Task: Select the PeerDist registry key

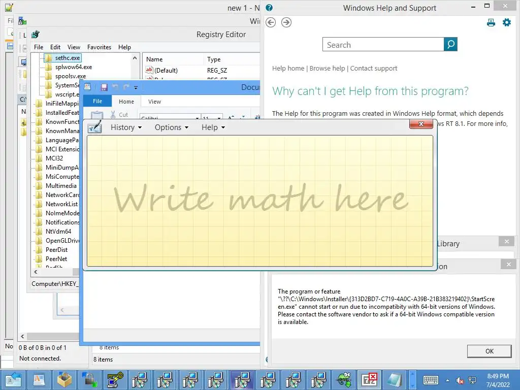Action: [x=56, y=250]
